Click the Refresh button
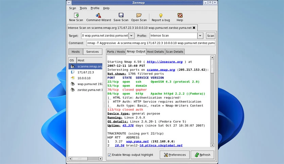 point(202,155)
